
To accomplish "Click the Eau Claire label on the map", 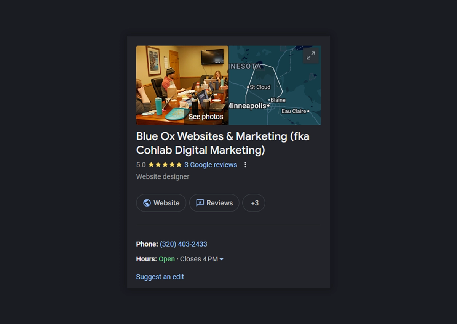I will point(294,111).
